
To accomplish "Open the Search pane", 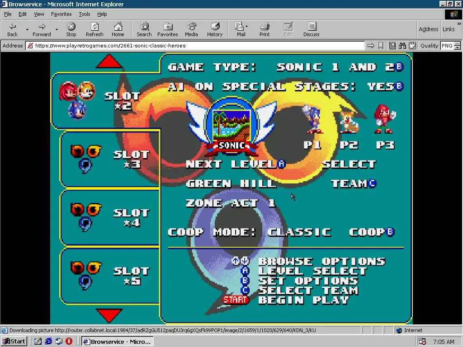I will pyautogui.click(x=144, y=29).
